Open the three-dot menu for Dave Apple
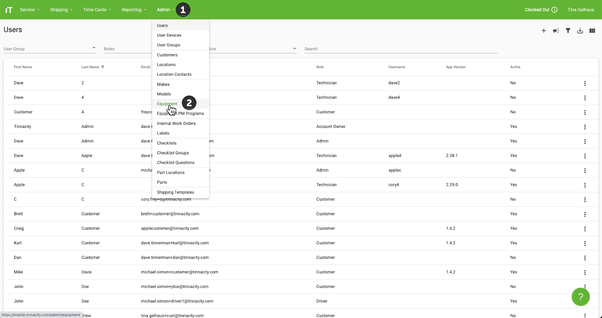 coord(585,156)
